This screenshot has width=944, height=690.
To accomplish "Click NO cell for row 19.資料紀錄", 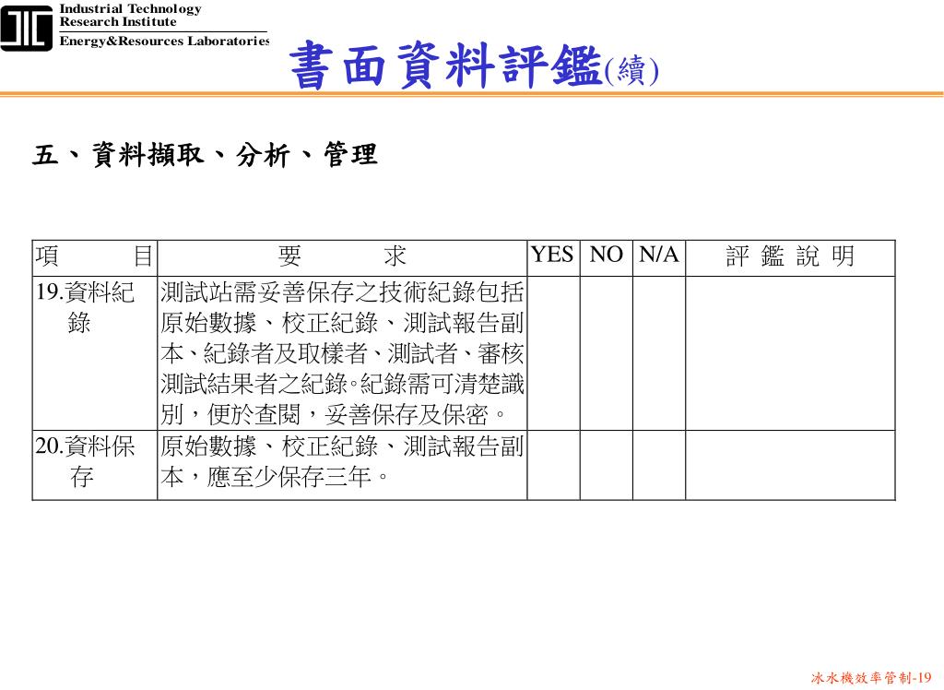I will [607, 353].
